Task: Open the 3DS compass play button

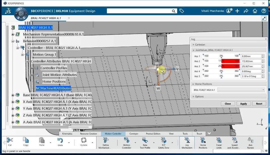Action: click(21, 13)
